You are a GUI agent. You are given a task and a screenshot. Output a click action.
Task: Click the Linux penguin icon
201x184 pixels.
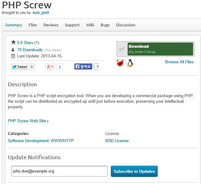click(130, 63)
